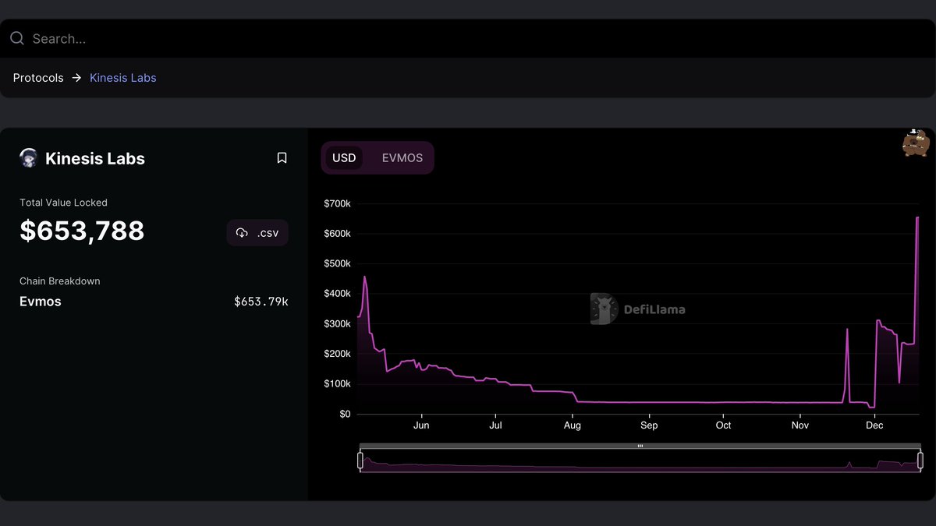
Task: Click the left handle of the timeline brush
Action: [360, 460]
